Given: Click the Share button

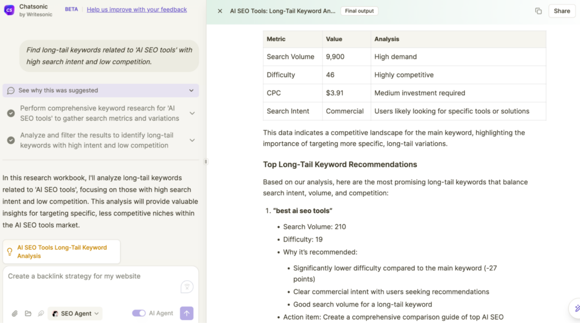Looking at the screenshot, I should [x=561, y=11].
